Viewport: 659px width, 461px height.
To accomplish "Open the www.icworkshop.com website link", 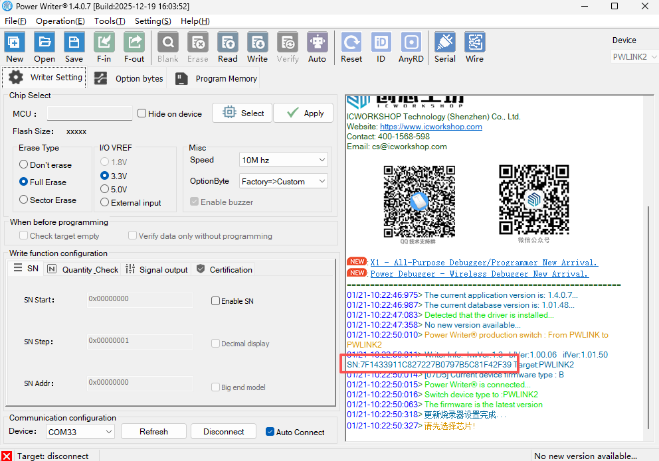I will coord(430,127).
